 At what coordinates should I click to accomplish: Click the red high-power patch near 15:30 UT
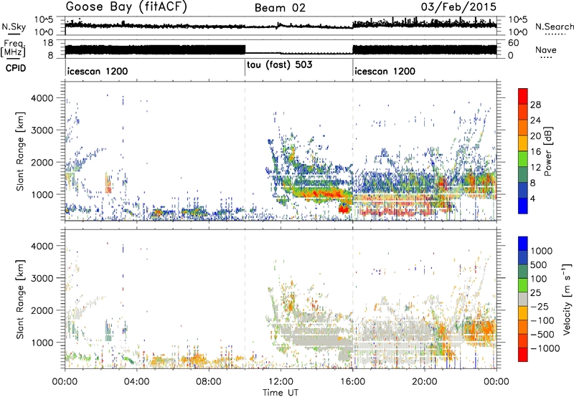click(344, 209)
